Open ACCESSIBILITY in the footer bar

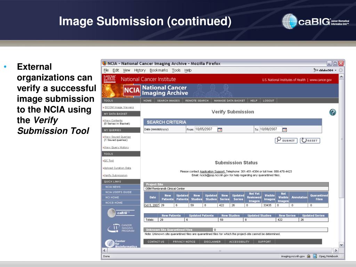239,242
